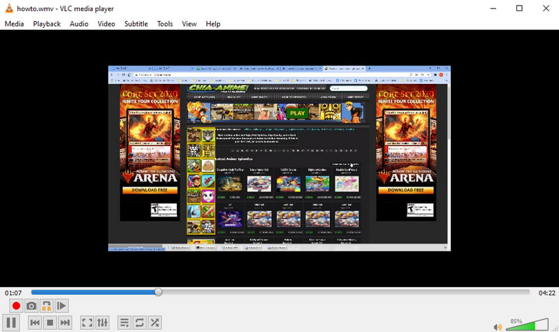Toggle fullscreen video mode

[x=87, y=322]
